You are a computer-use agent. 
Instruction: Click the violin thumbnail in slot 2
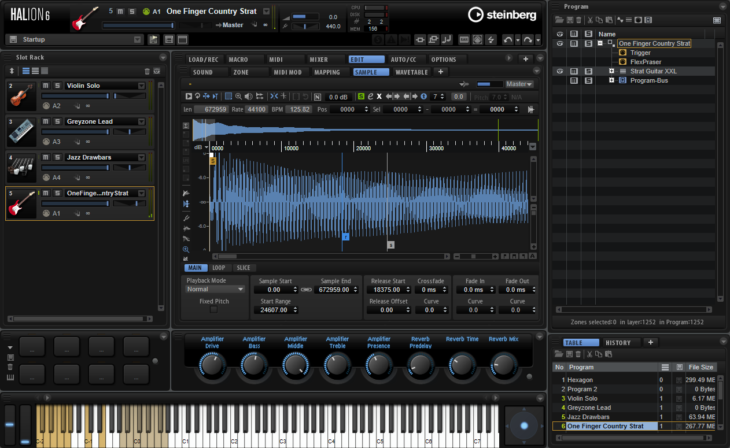click(23, 96)
